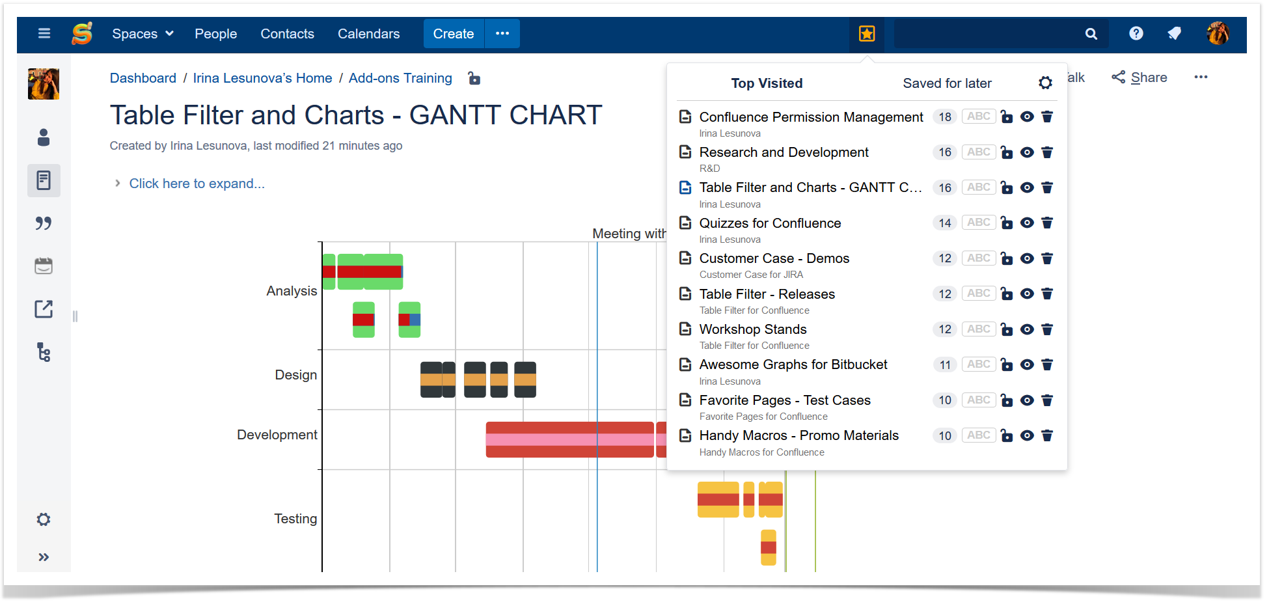
Task: Click lock icon for Customer Case - Demos
Action: click(1007, 258)
